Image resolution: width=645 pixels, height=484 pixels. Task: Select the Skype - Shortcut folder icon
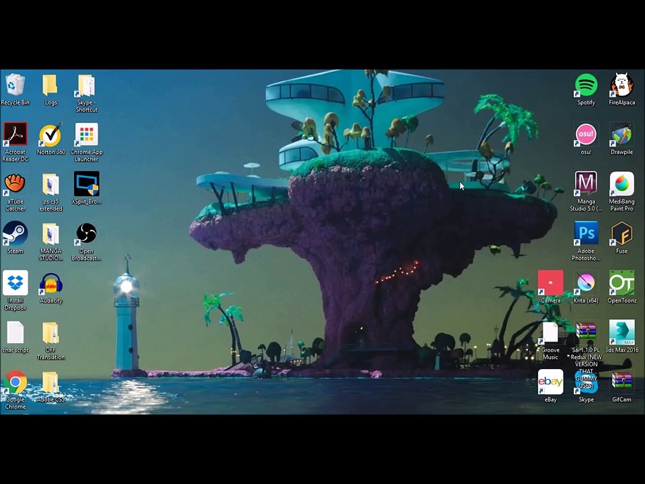pyautogui.click(x=87, y=85)
